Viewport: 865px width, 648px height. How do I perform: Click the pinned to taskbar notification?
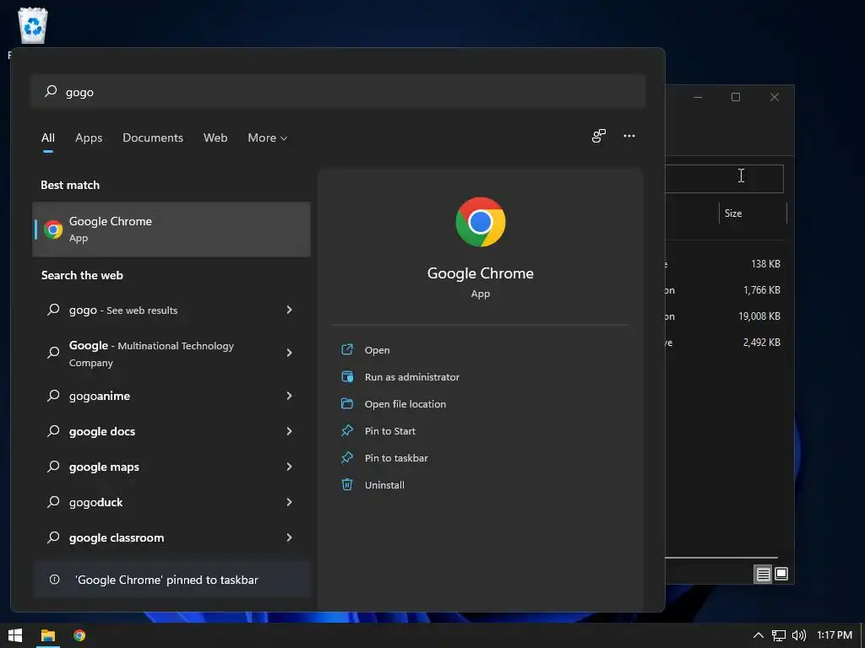point(171,579)
